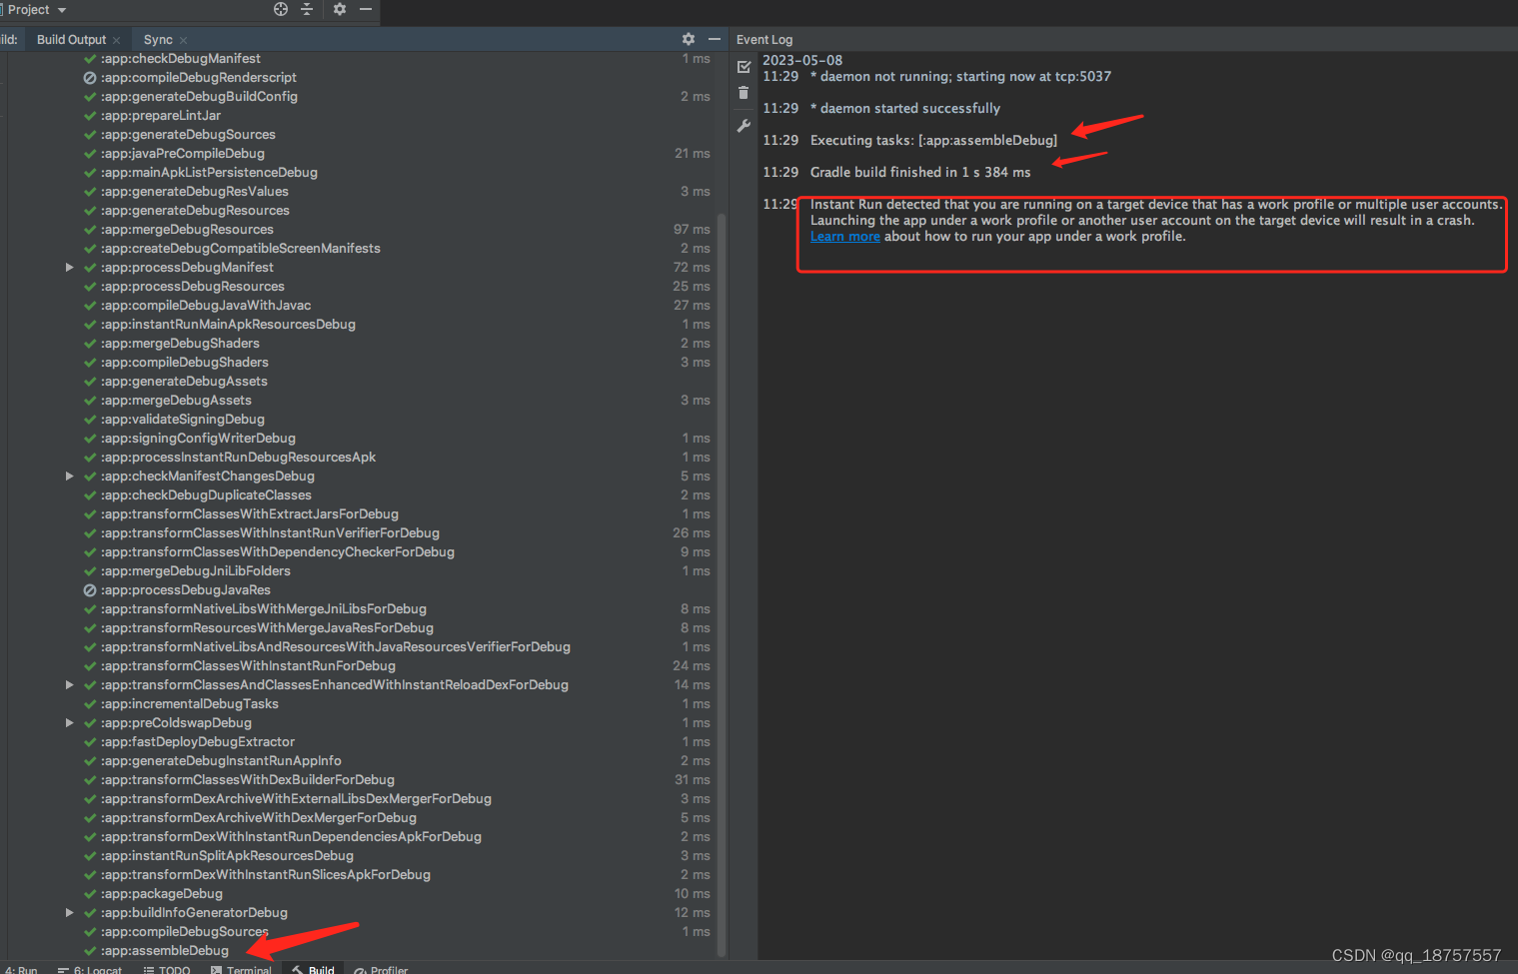Clear all events with the trash icon
The height and width of the screenshot is (974, 1518).
tap(744, 92)
